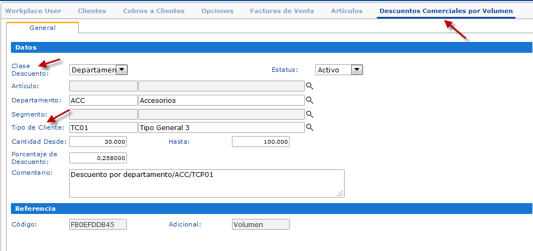Open the Clase Descuento dropdown
Image resolution: width=533 pixels, height=251 pixels.
pyautogui.click(x=122, y=70)
